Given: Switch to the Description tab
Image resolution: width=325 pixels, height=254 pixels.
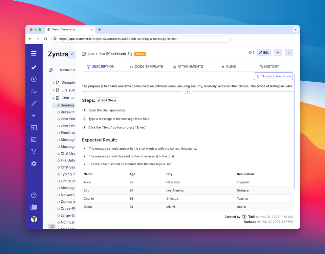Looking at the screenshot, I should 101,67.
